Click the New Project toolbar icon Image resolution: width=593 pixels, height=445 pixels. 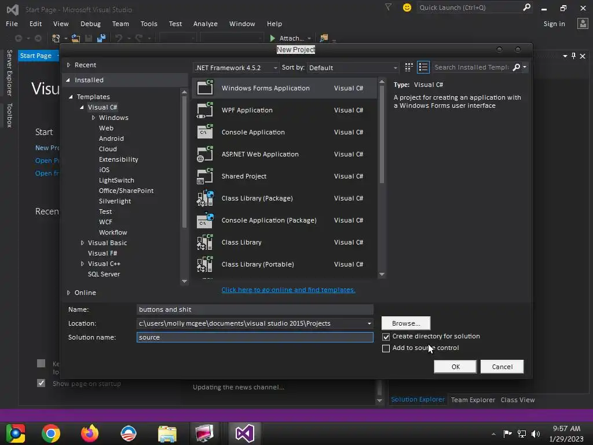56,38
